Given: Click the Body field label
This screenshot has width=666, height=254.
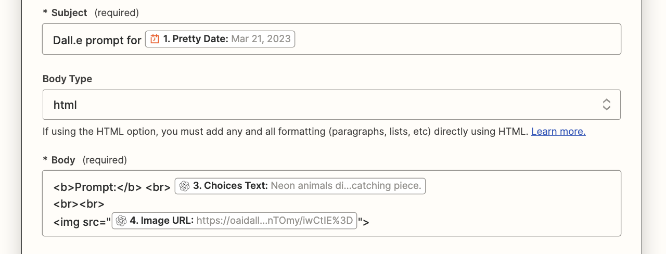Looking at the screenshot, I should click(63, 160).
